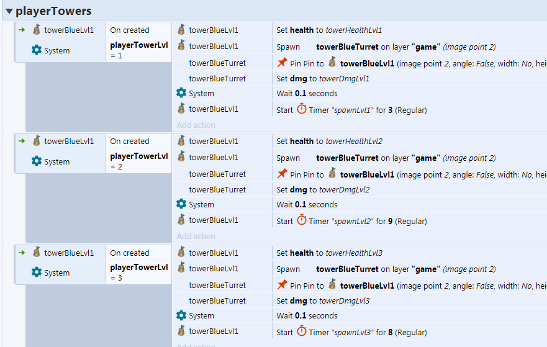Image resolution: width=547 pixels, height=347 pixels.
Task: Click the green arrow of second event
Action: point(22,141)
